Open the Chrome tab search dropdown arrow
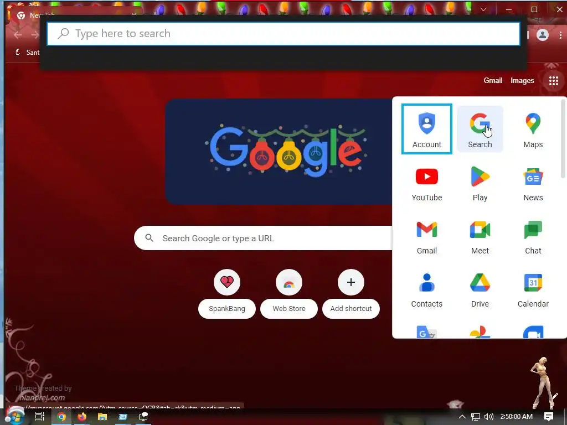Image resolution: width=567 pixels, height=425 pixels. pyautogui.click(x=483, y=9)
